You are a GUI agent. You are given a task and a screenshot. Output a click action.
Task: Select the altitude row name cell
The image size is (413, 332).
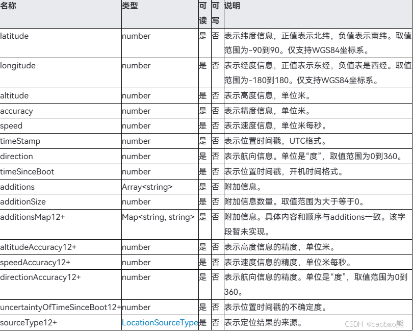click(14, 96)
